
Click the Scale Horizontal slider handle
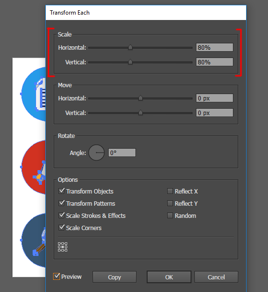[130, 47]
